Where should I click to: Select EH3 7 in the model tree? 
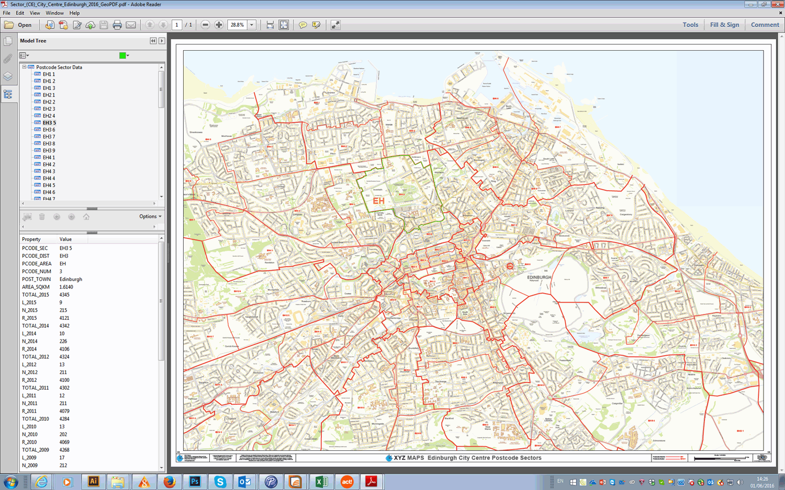click(49, 136)
